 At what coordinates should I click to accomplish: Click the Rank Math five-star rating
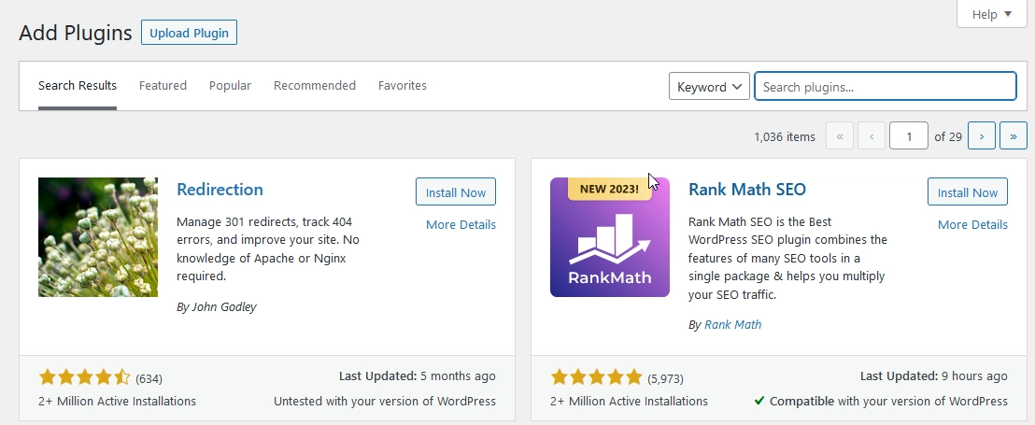[x=596, y=377]
